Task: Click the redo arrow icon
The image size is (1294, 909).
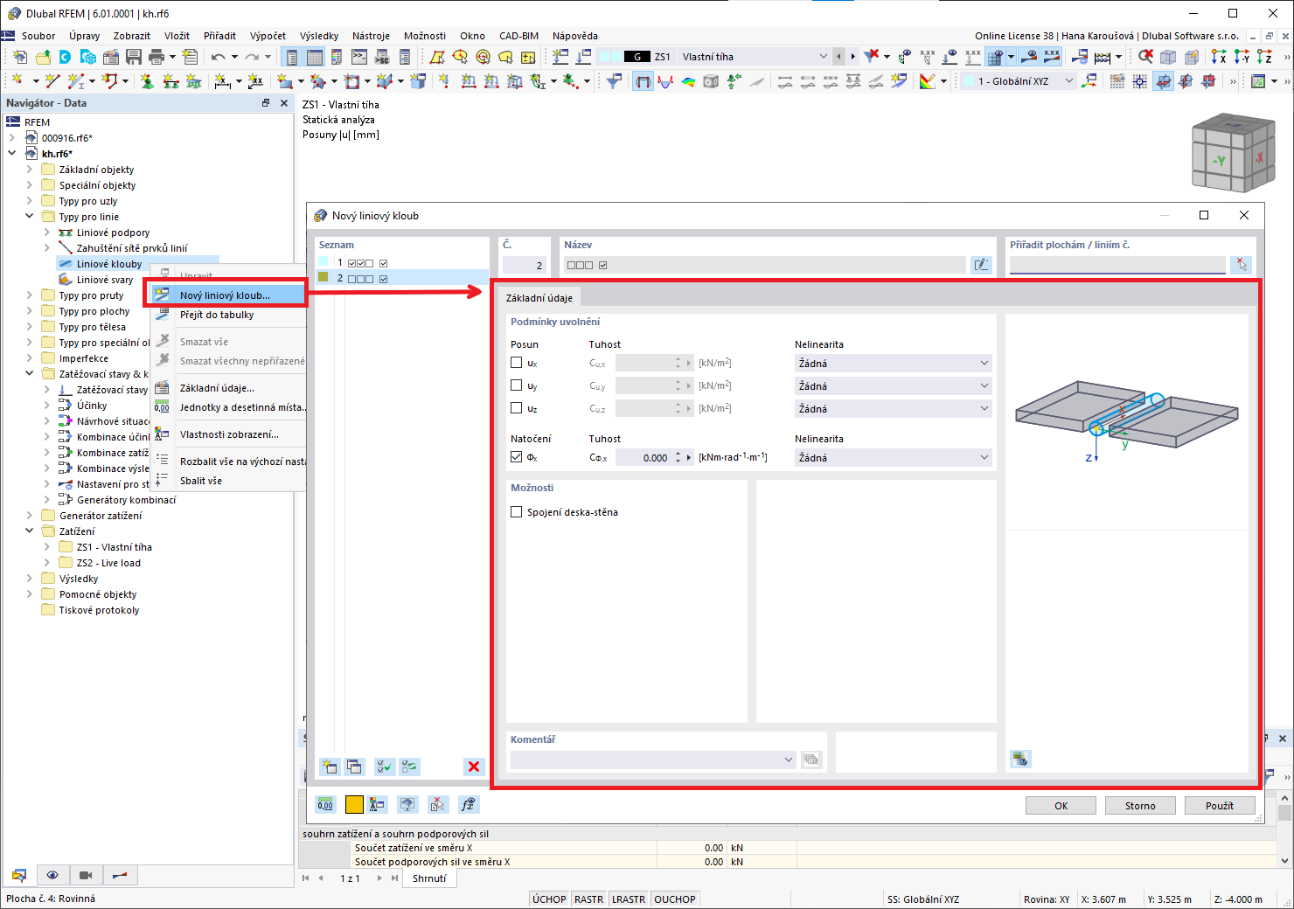Action: point(252,57)
